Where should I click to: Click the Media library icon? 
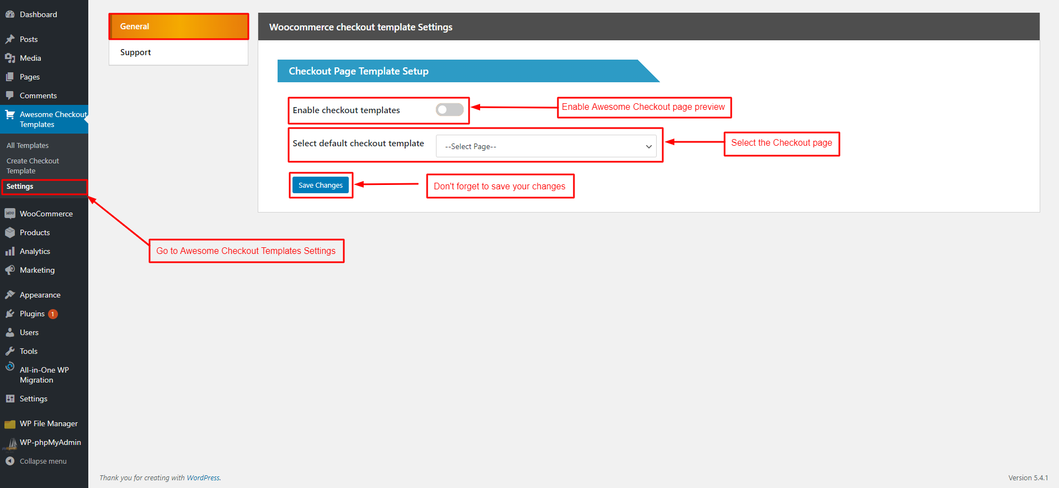[10, 58]
